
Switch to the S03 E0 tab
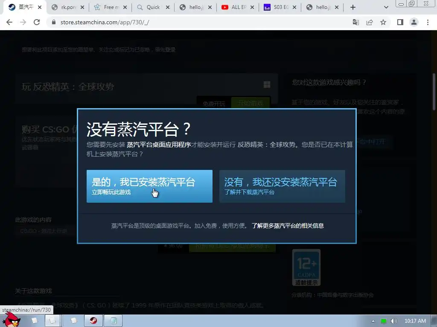[280, 7]
